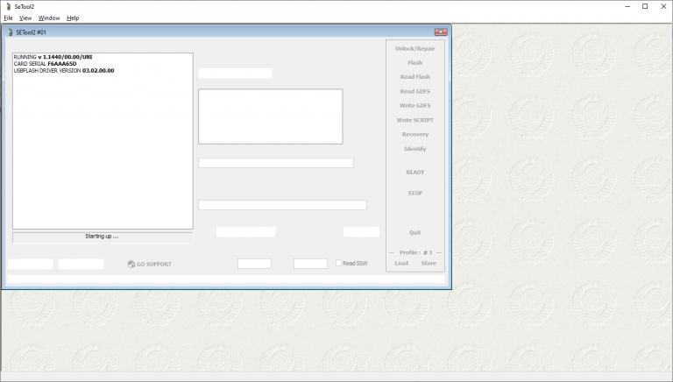Click the log output text area
673x382 pixels.
point(103,141)
